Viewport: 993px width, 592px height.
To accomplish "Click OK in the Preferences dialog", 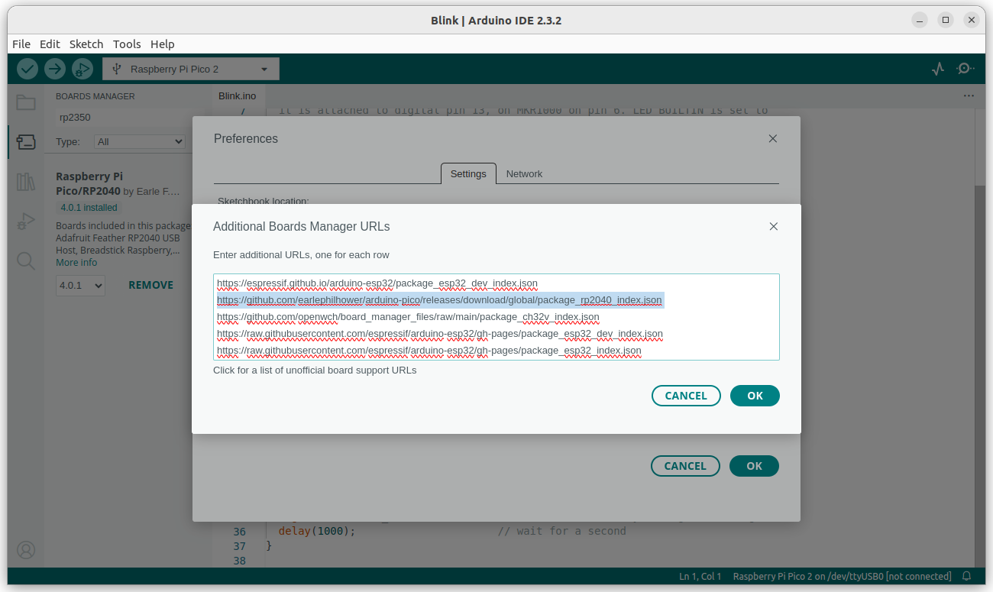I will click(x=754, y=466).
